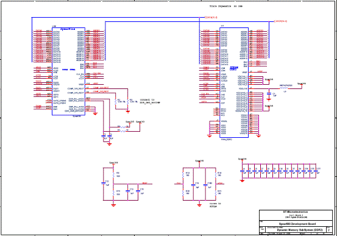The width and height of the screenshot is (337, 236).
Task: Select the CLK net label left of R13
Action: (179, 183)
